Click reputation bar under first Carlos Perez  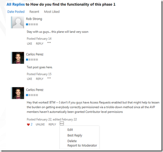pyautogui.click(x=32, y=60)
